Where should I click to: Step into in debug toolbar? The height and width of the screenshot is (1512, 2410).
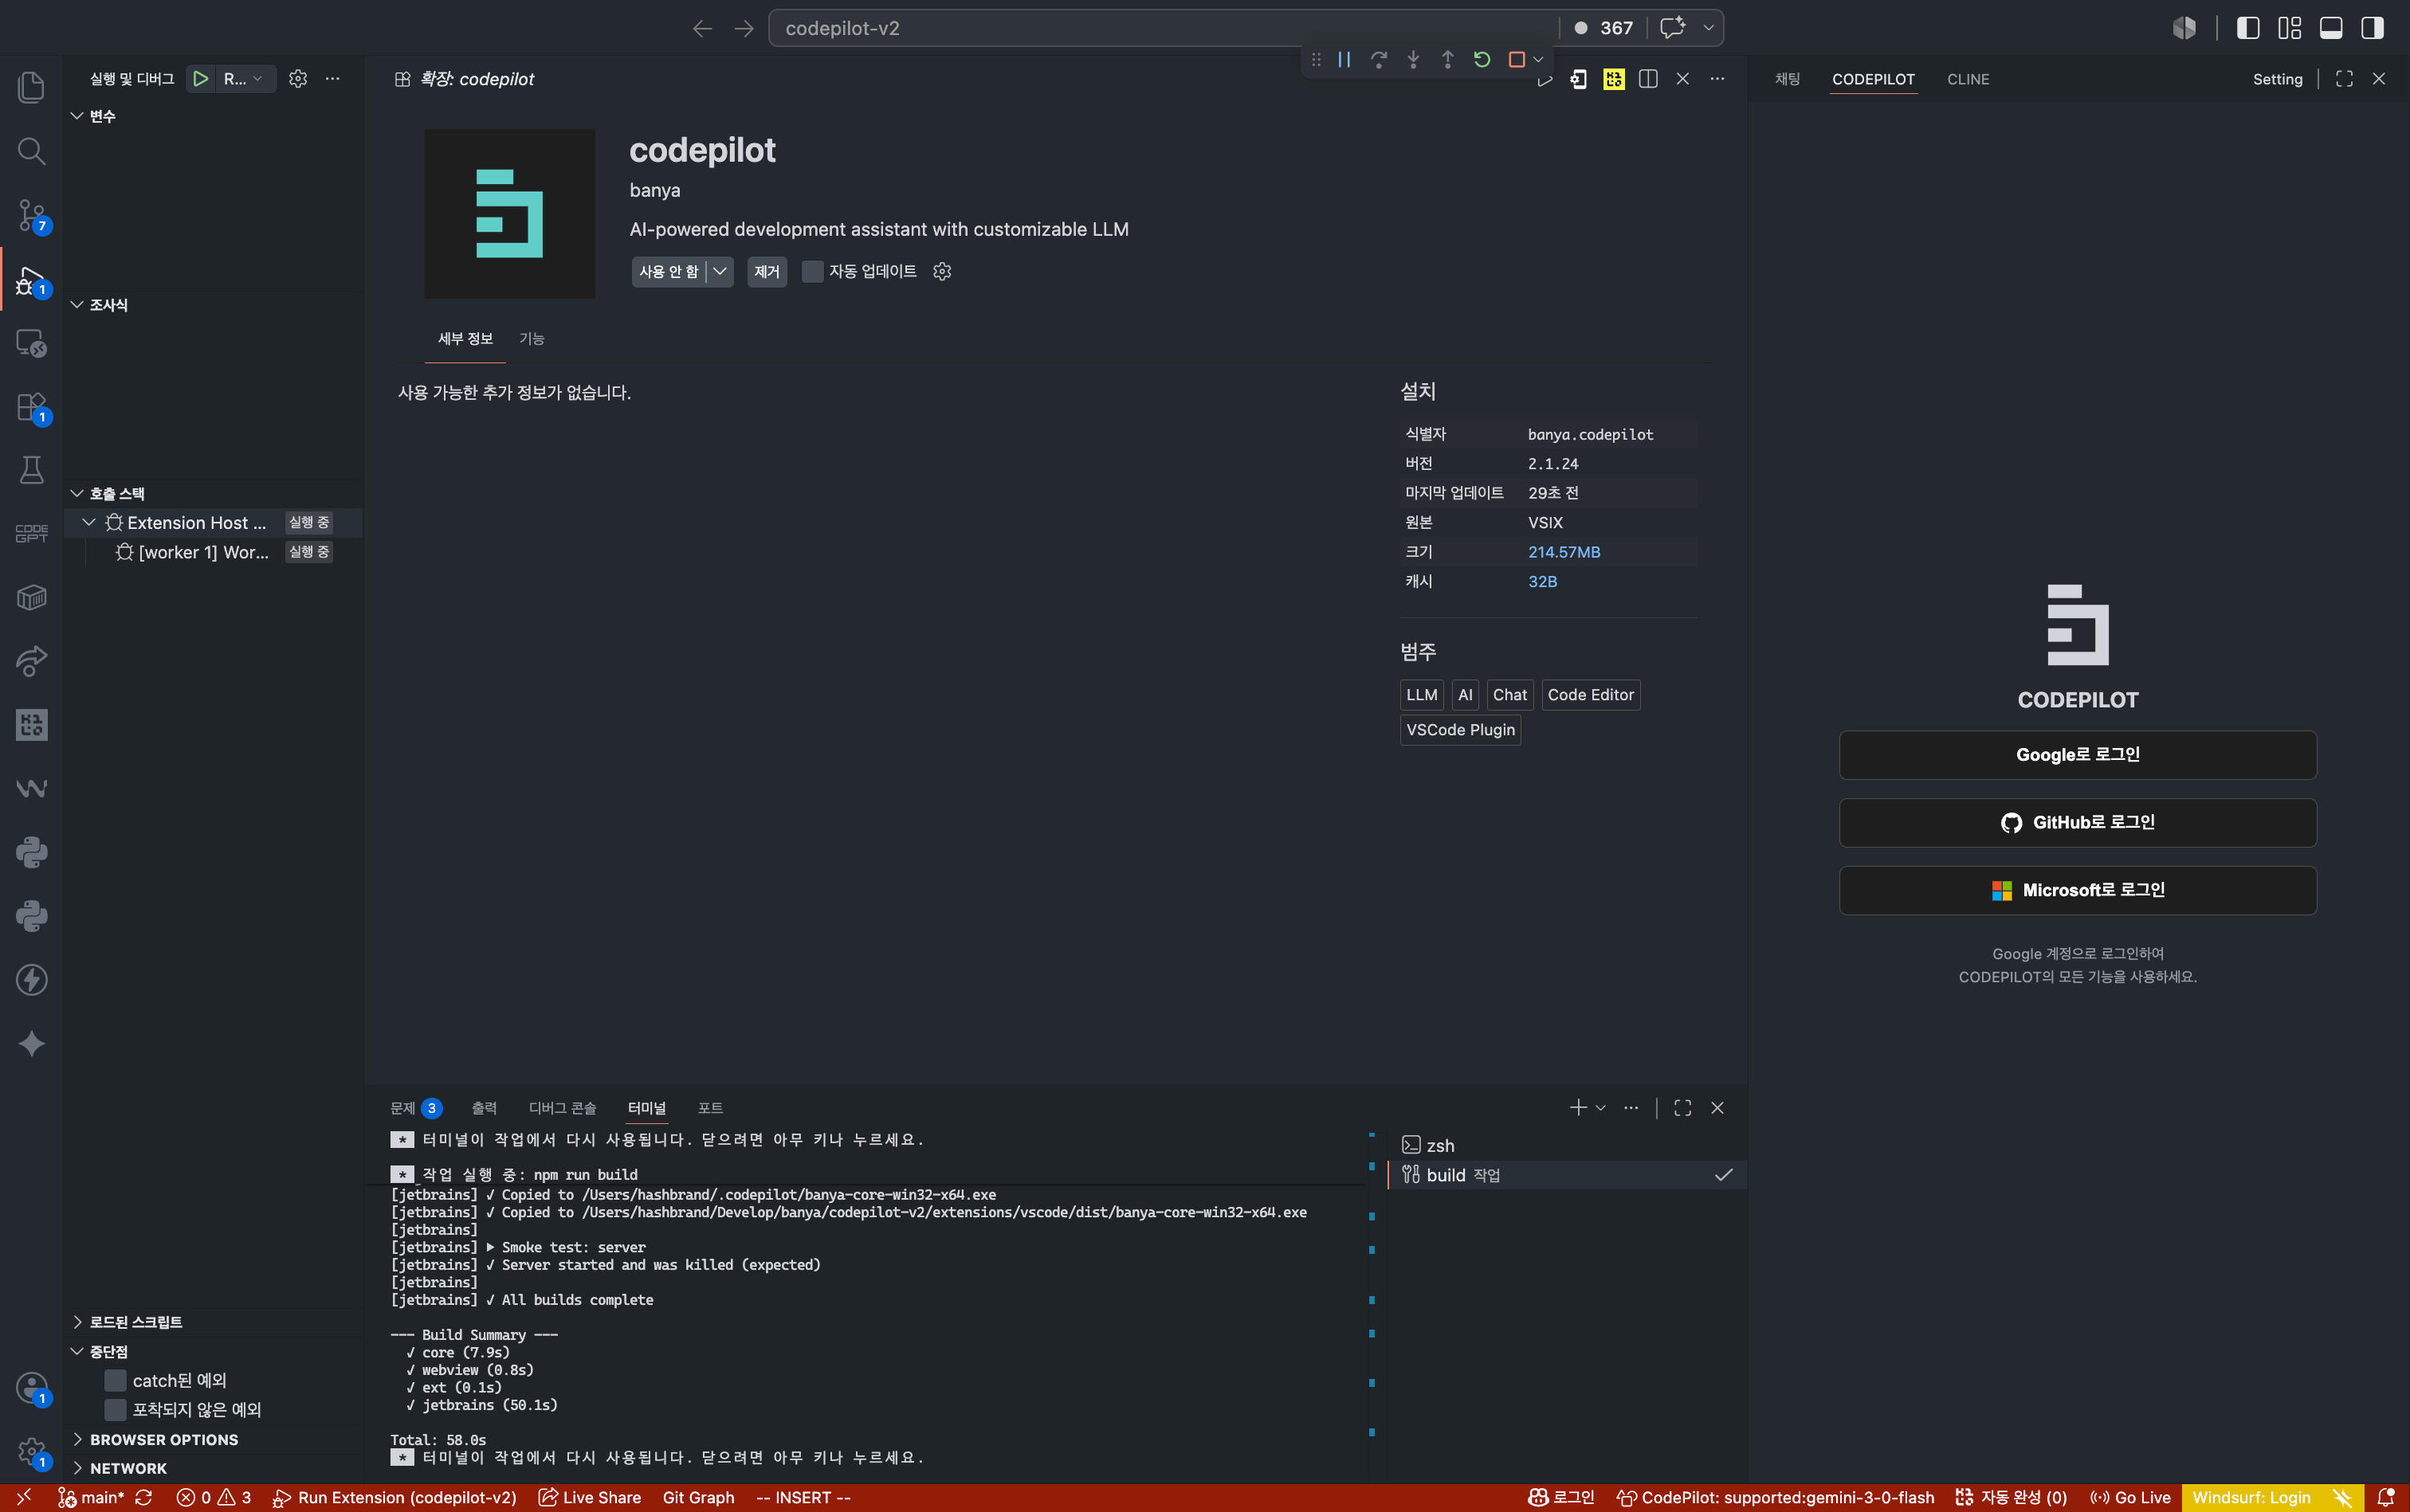(x=1412, y=60)
